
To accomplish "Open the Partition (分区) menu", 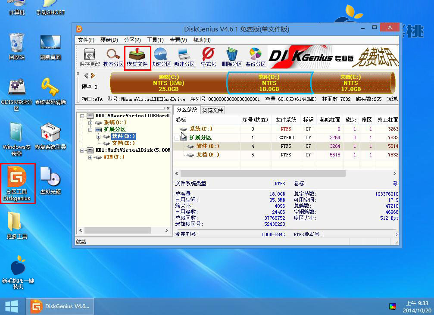I will pos(132,40).
